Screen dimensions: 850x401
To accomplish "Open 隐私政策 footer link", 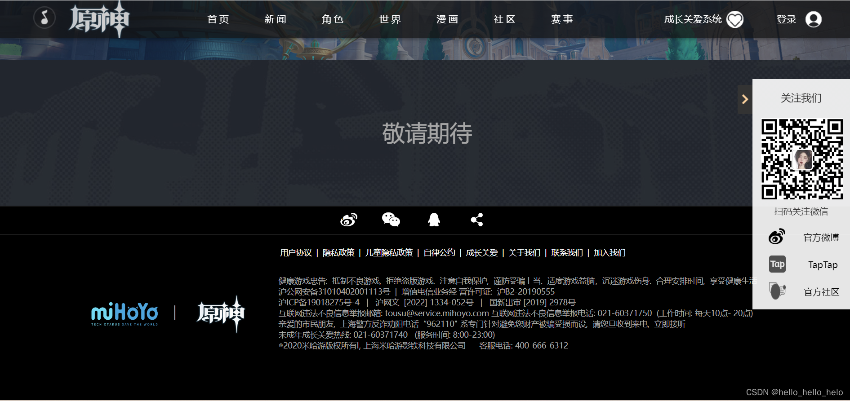I will coord(338,253).
